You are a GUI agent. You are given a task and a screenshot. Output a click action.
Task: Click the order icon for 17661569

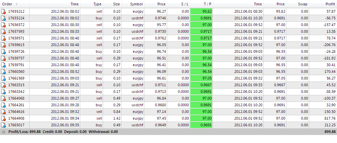(x=3, y=79)
